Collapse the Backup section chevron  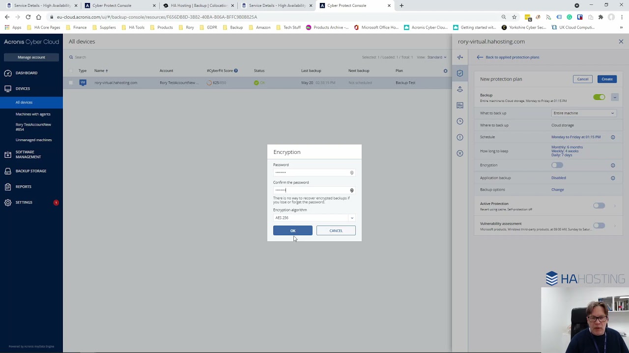tap(614, 97)
